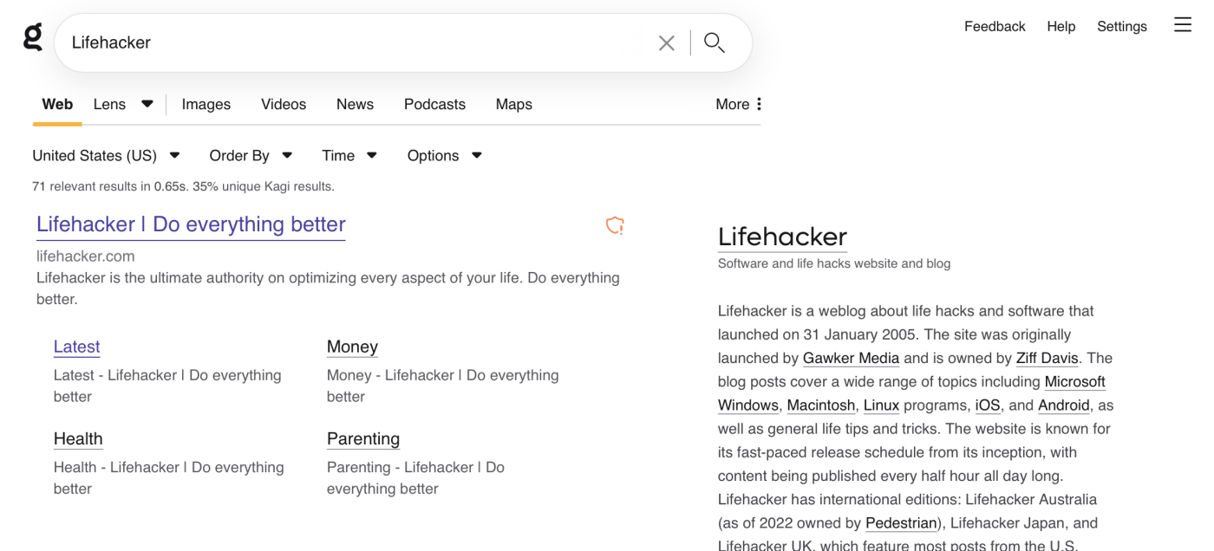Click the shield icon beside the Lifehacker result
The height and width of the screenshot is (551, 1214).
click(x=615, y=224)
